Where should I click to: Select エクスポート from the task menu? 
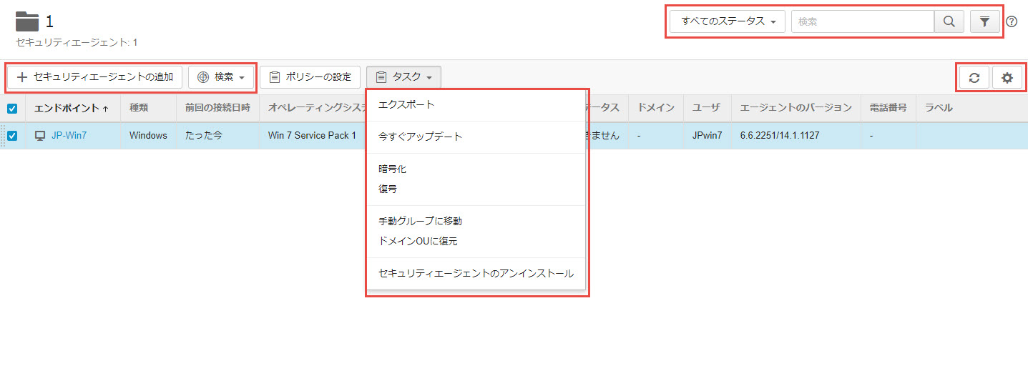pyautogui.click(x=406, y=104)
